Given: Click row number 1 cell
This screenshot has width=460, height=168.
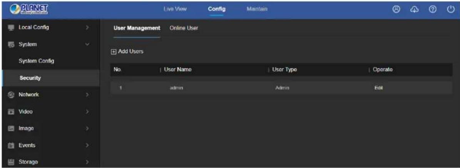Looking at the screenshot, I should [120, 88].
